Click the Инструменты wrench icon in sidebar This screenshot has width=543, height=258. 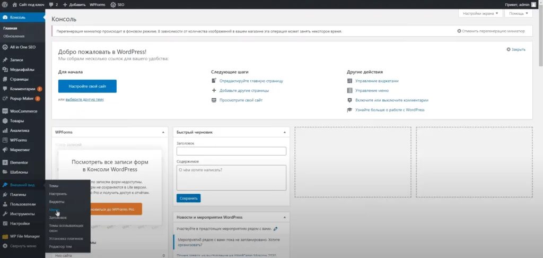click(5, 214)
